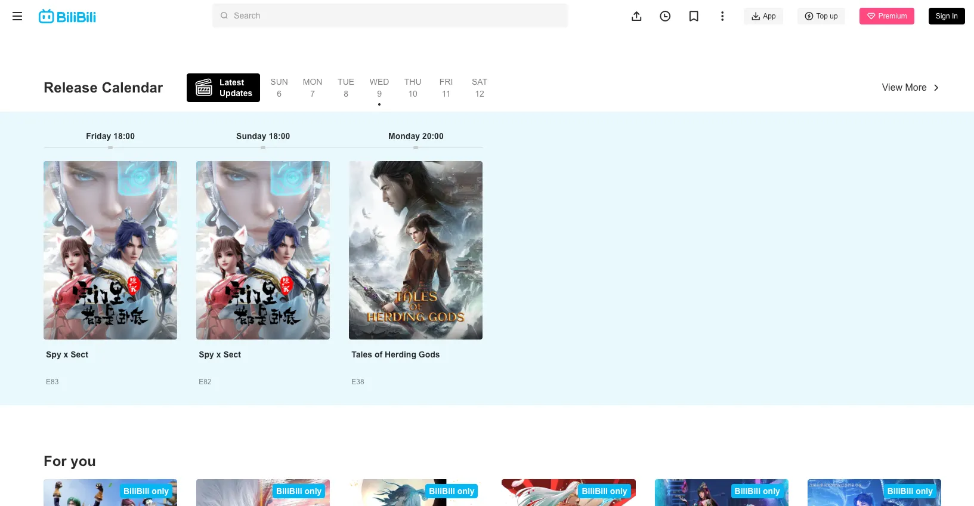Click the App download button

763,16
